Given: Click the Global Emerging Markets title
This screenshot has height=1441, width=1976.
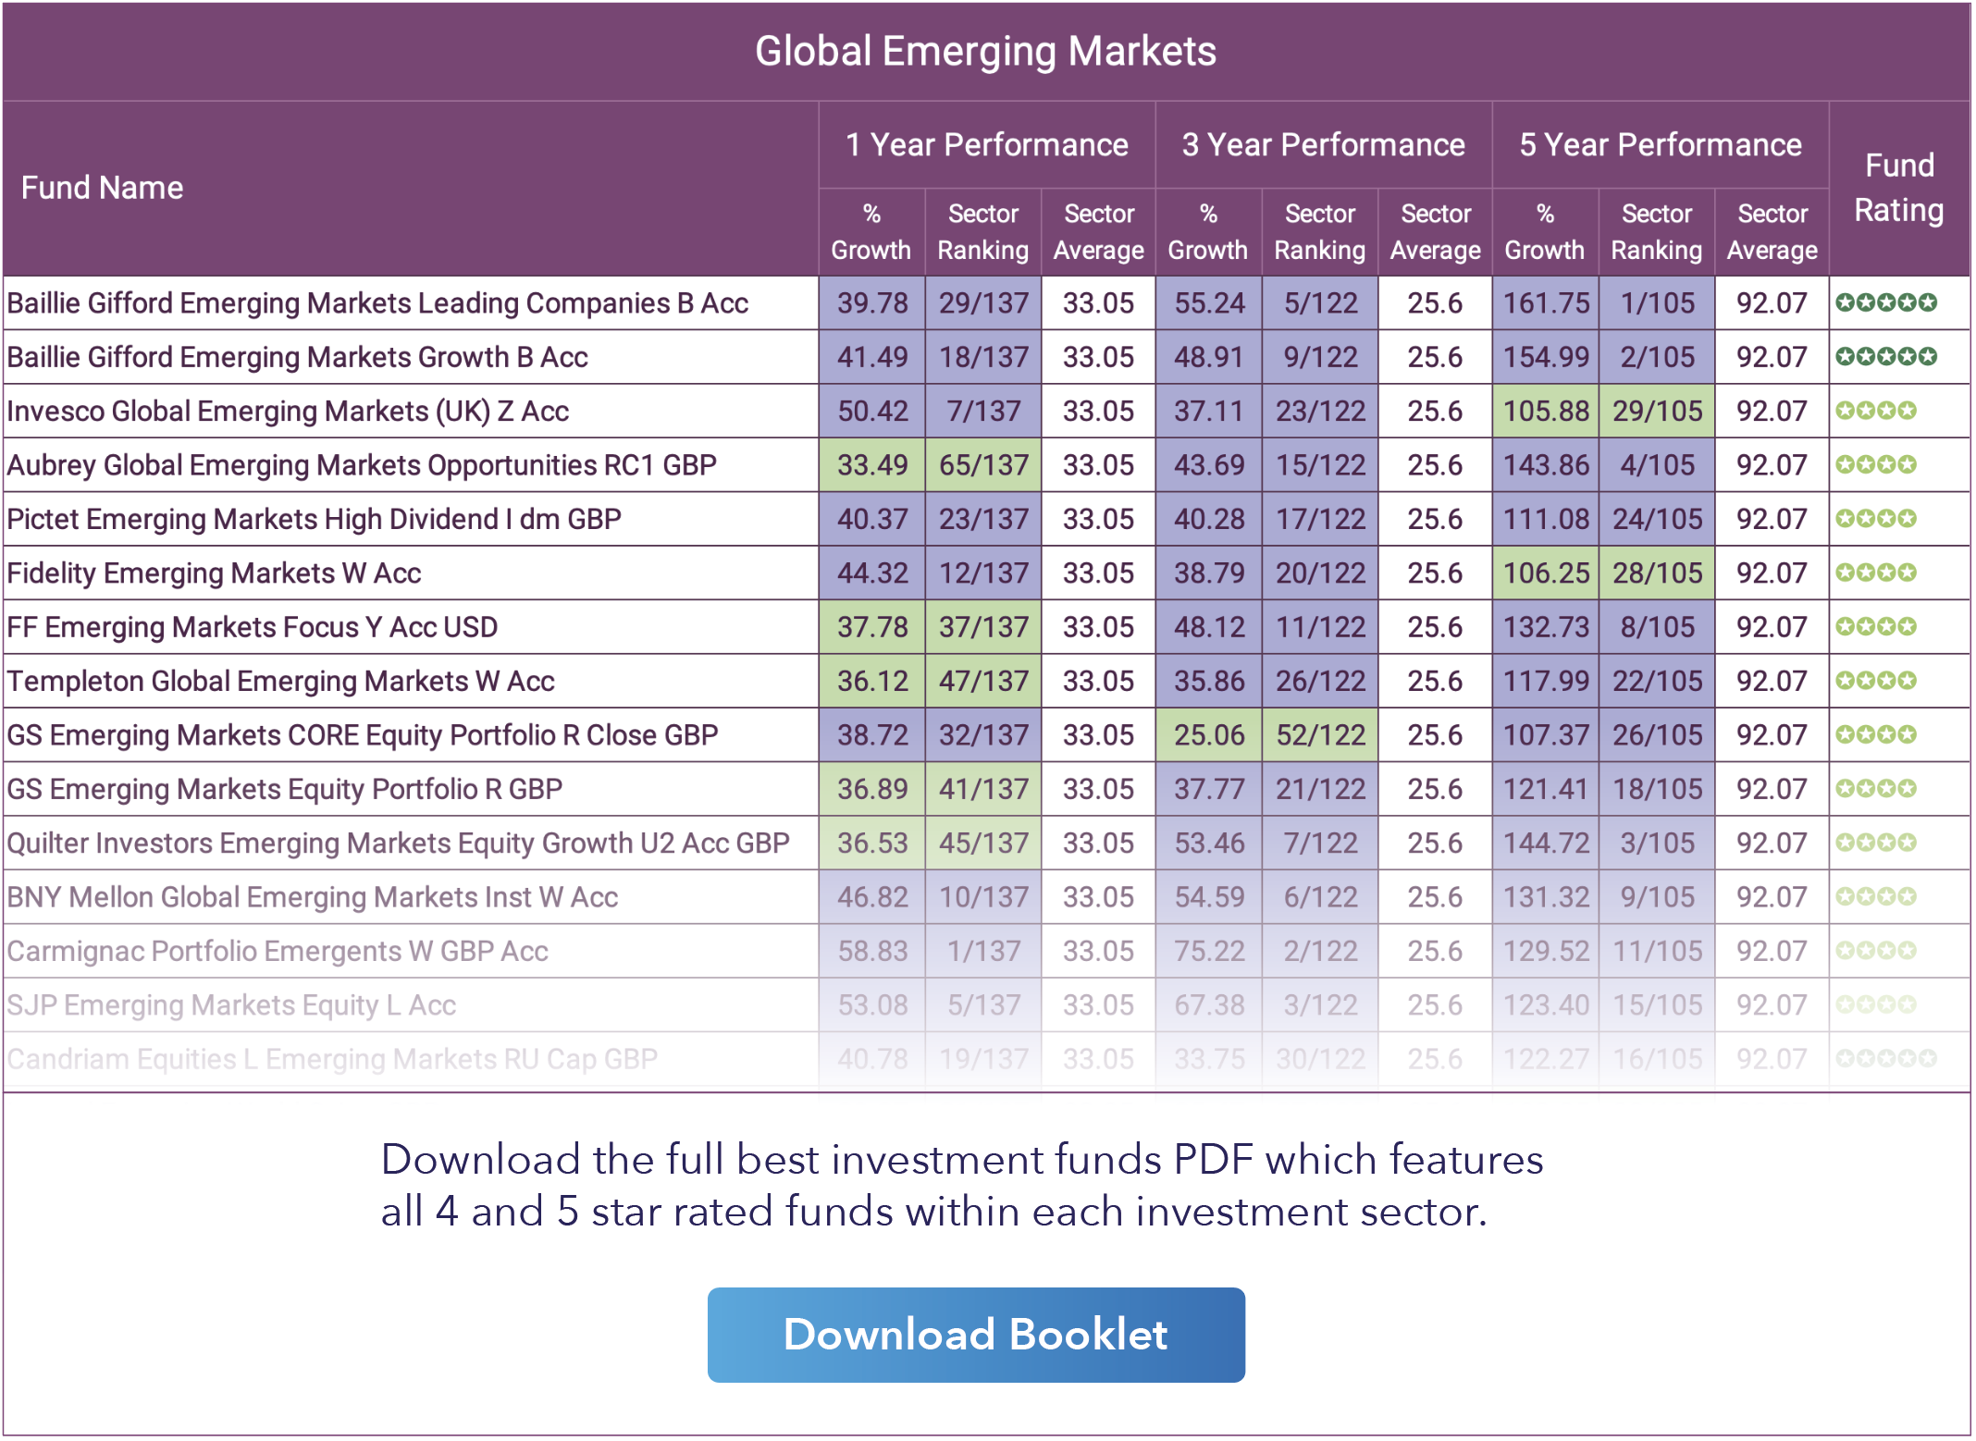Looking at the screenshot, I should [x=985, y=52].
